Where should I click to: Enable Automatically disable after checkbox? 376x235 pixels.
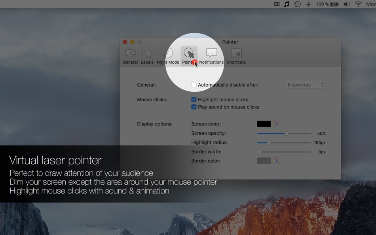[194, 85]
